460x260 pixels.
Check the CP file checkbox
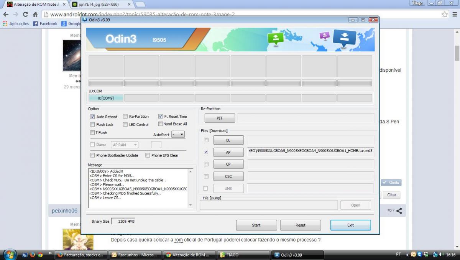(206, 164)
